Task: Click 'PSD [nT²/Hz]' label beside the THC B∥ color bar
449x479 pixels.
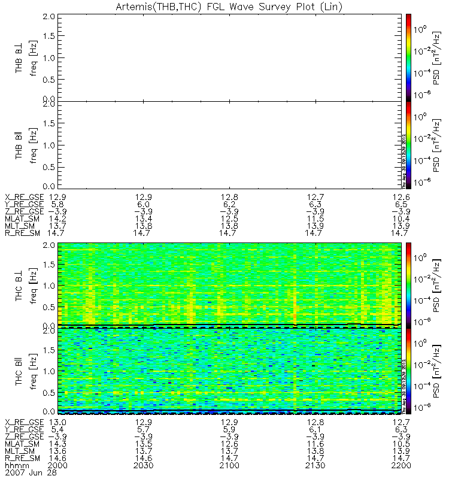Action: tap(437, 371)
